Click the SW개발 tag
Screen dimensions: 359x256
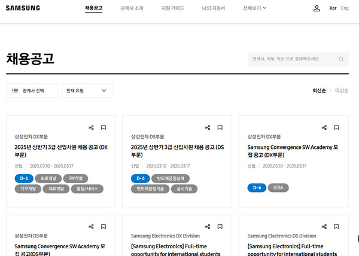(75, 178)
